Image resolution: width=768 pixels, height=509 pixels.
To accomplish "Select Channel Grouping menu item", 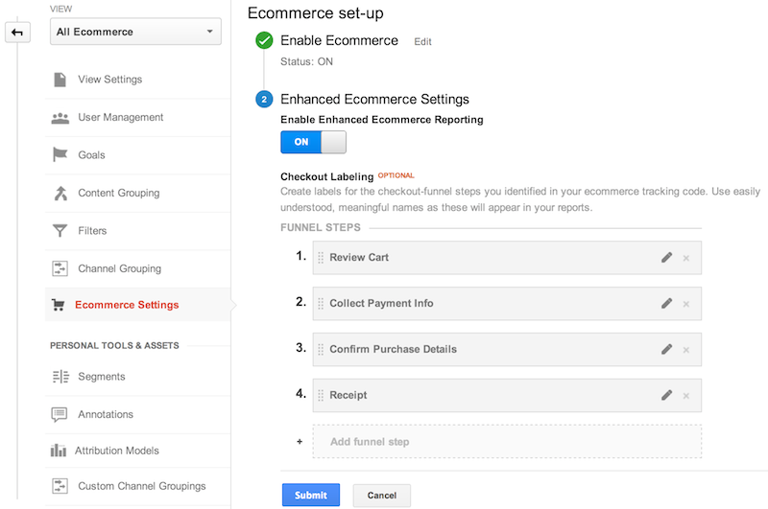I will click(119, 269).
